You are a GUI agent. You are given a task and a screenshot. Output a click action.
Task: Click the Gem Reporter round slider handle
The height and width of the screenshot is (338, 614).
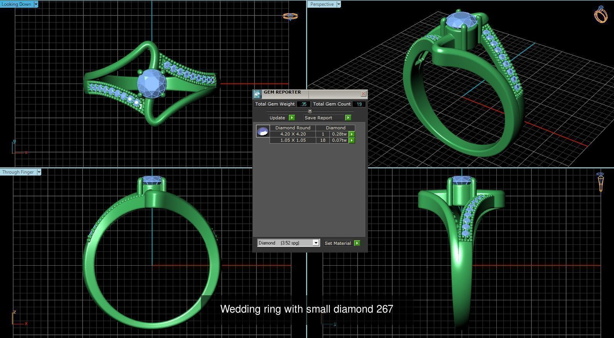tap(310, 111)
